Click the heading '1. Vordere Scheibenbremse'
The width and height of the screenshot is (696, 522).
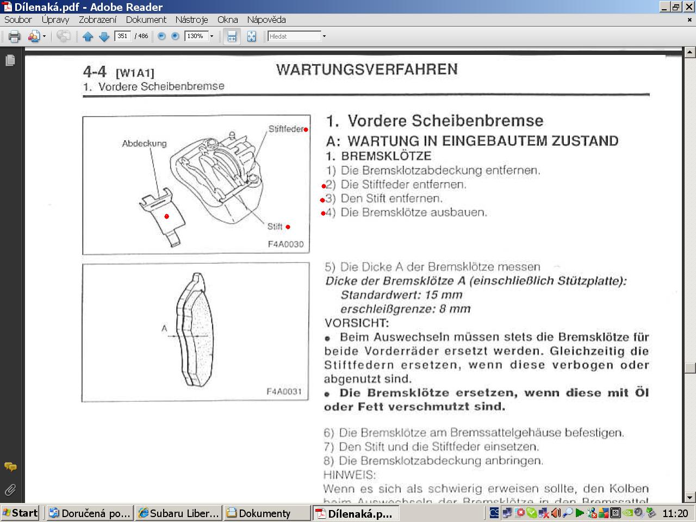pos(434,120)
